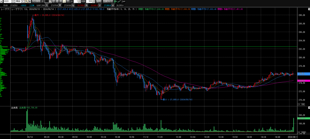Select the 週 weekly timeframe button
Screen dimensions: 310x139
pos(58,2)
